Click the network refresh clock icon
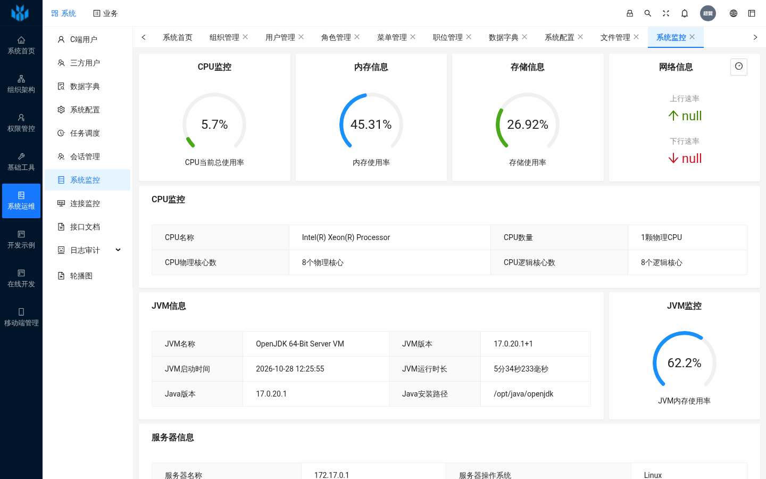 739,67
